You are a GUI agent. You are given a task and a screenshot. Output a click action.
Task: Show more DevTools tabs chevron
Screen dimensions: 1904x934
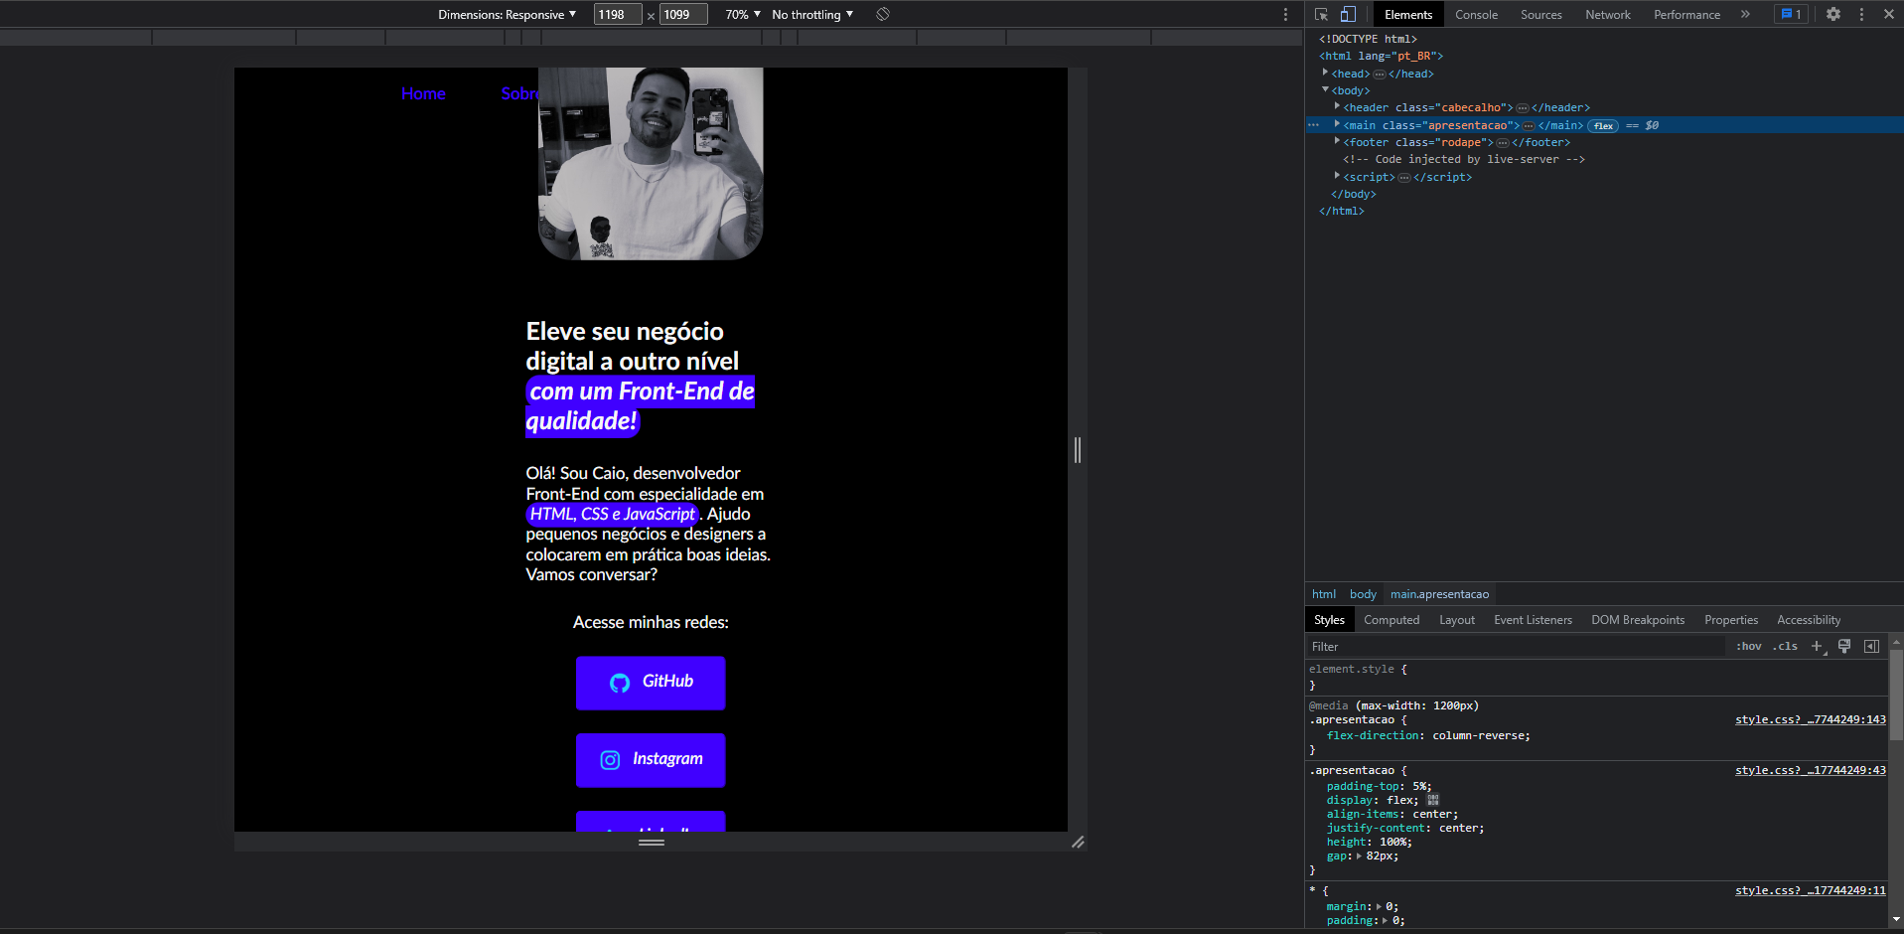coord(1745,14)
